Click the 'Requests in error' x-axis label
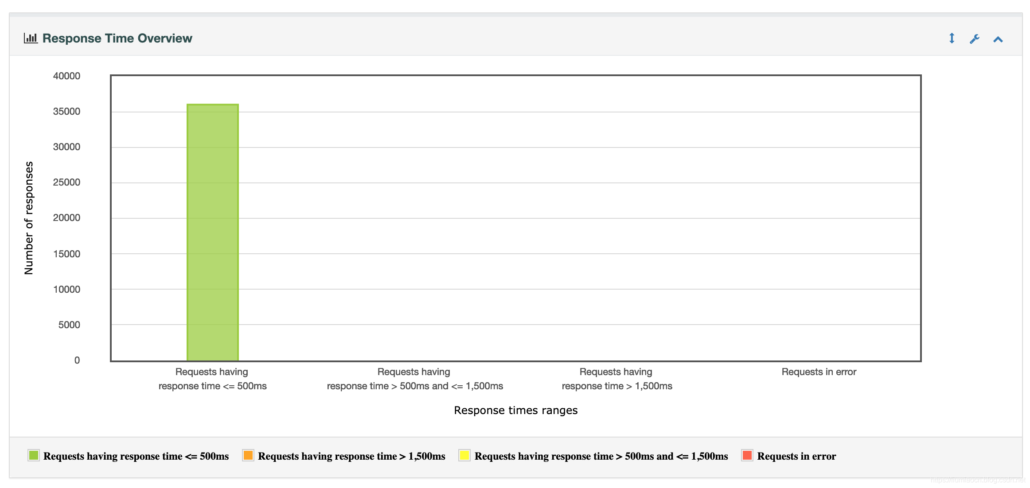The height and width of the screenshot is (488, 1030). pos(819,372)
